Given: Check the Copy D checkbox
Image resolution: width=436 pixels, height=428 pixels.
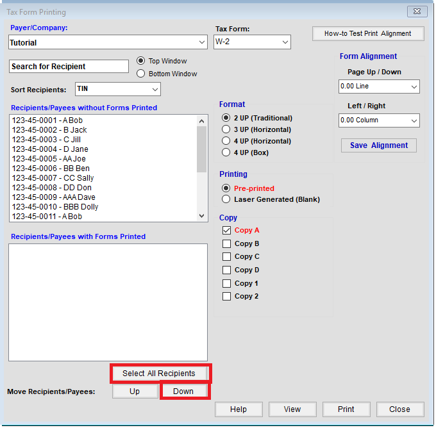Looking at the screenshot, I should (226, 270).
